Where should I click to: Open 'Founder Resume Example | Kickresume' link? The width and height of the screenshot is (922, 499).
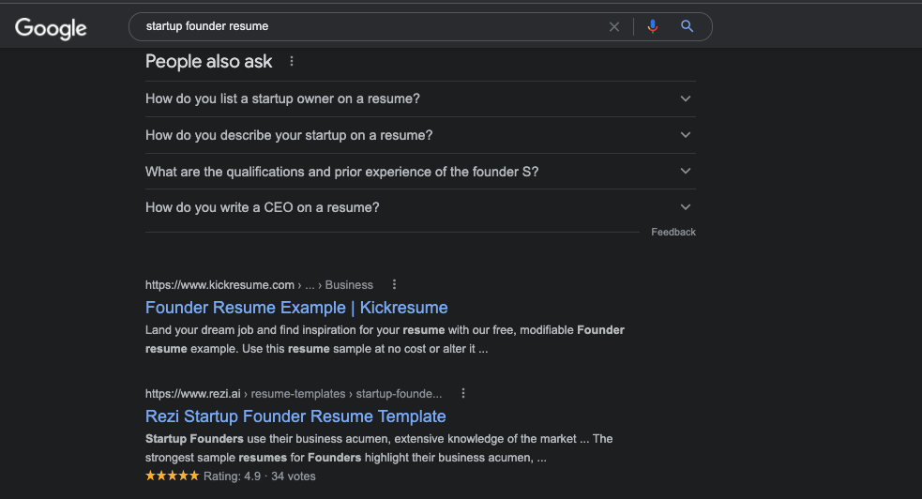pos(296,308)
